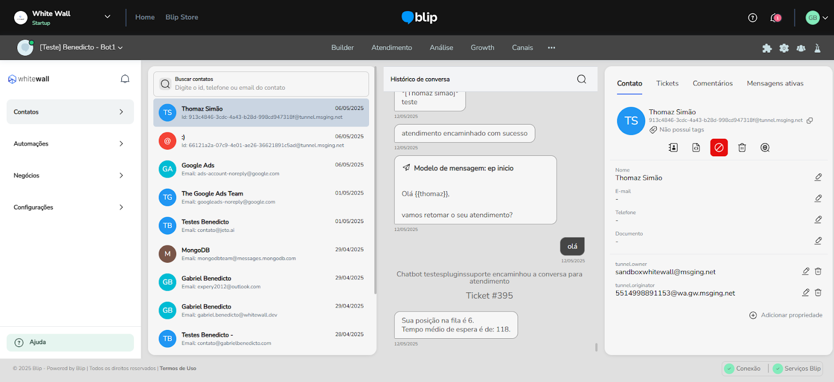The height and width of the screenshot is (382, 834).
Task: Open the Mensagens ativas tab
Action: (x=775, y=83)
